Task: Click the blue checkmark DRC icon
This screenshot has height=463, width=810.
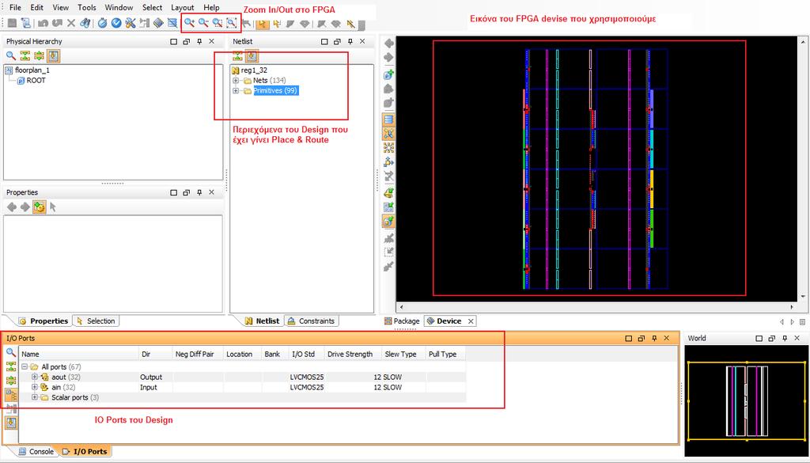Action: pyautogui.click(x=116, y=23)
